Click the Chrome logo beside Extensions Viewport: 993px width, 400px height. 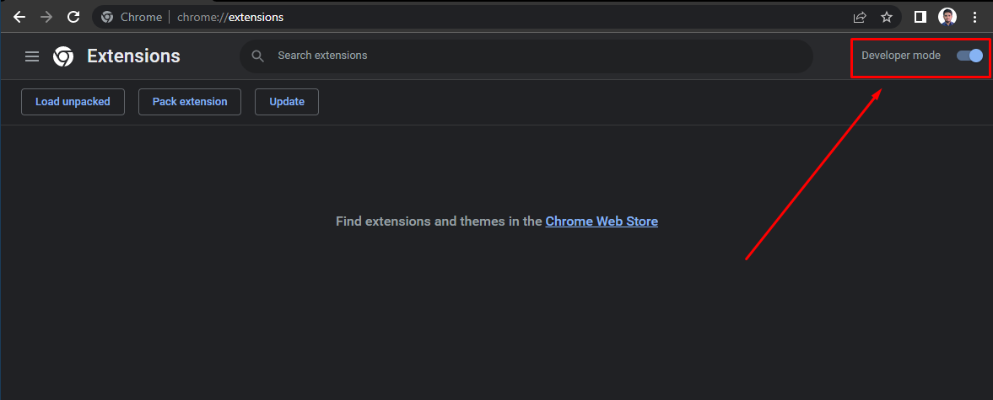click(x=63, y=56)
